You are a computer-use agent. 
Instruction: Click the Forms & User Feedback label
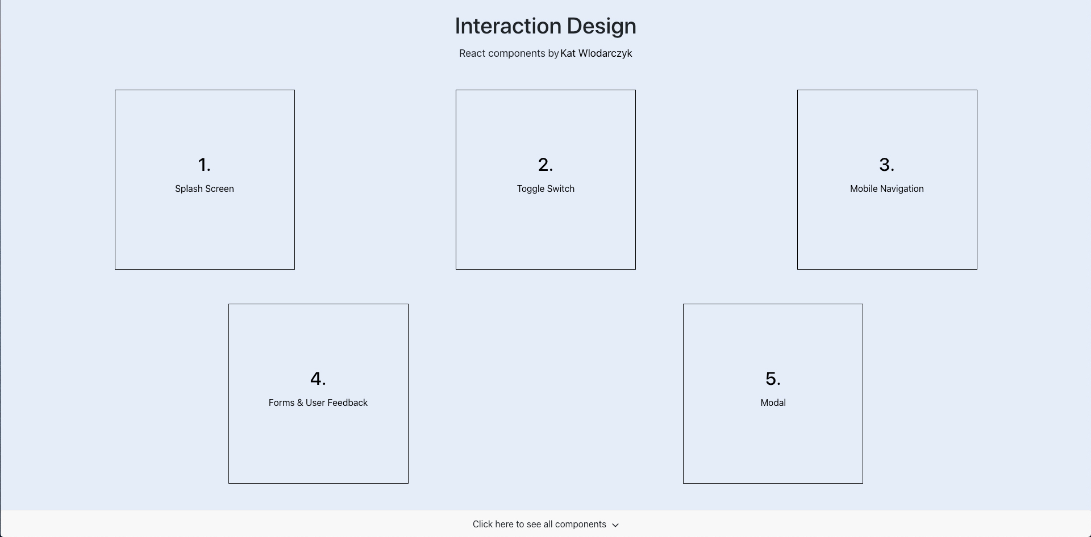[318, 402]
